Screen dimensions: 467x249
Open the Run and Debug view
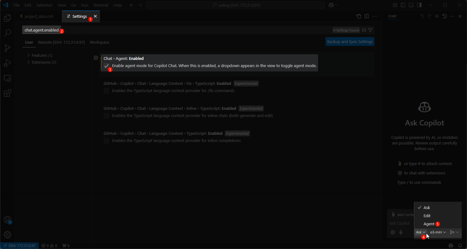7,63
